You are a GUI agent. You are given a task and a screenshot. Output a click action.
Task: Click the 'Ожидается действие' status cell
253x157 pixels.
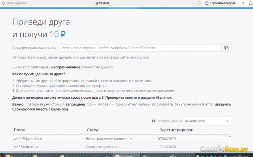(x=103, y=147)
